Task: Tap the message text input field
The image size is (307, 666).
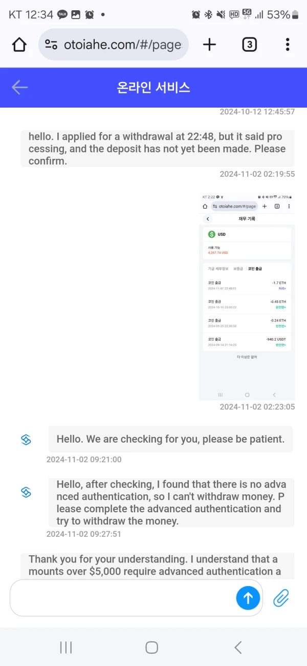Action: (x=123, y=598)
